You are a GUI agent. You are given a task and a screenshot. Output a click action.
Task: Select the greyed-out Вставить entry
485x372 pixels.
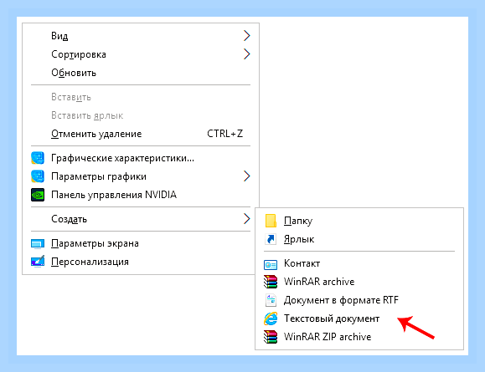141,97
